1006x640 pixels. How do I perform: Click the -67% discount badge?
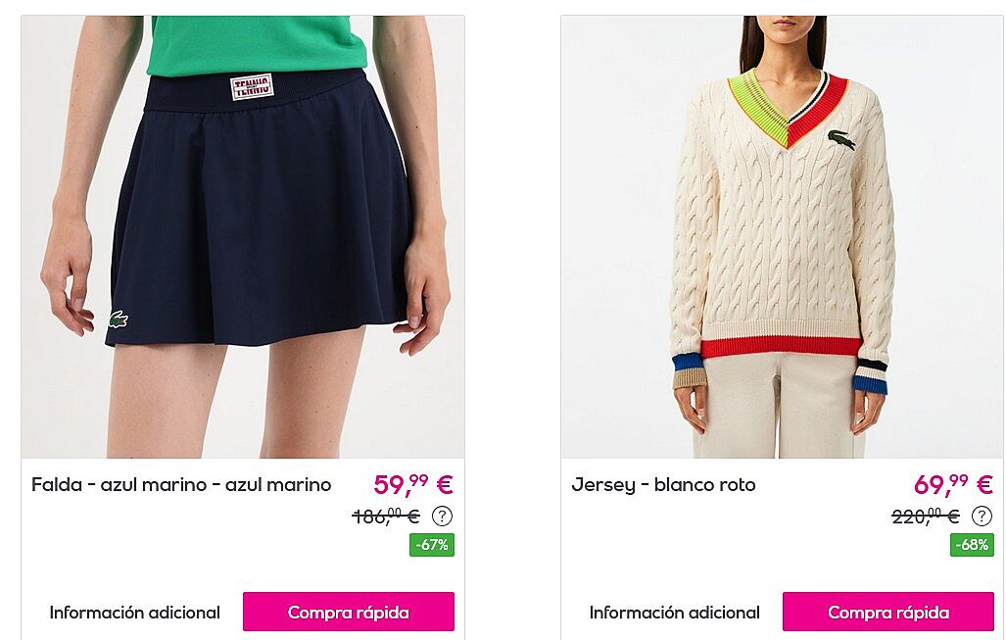click(x=432, y=545)
